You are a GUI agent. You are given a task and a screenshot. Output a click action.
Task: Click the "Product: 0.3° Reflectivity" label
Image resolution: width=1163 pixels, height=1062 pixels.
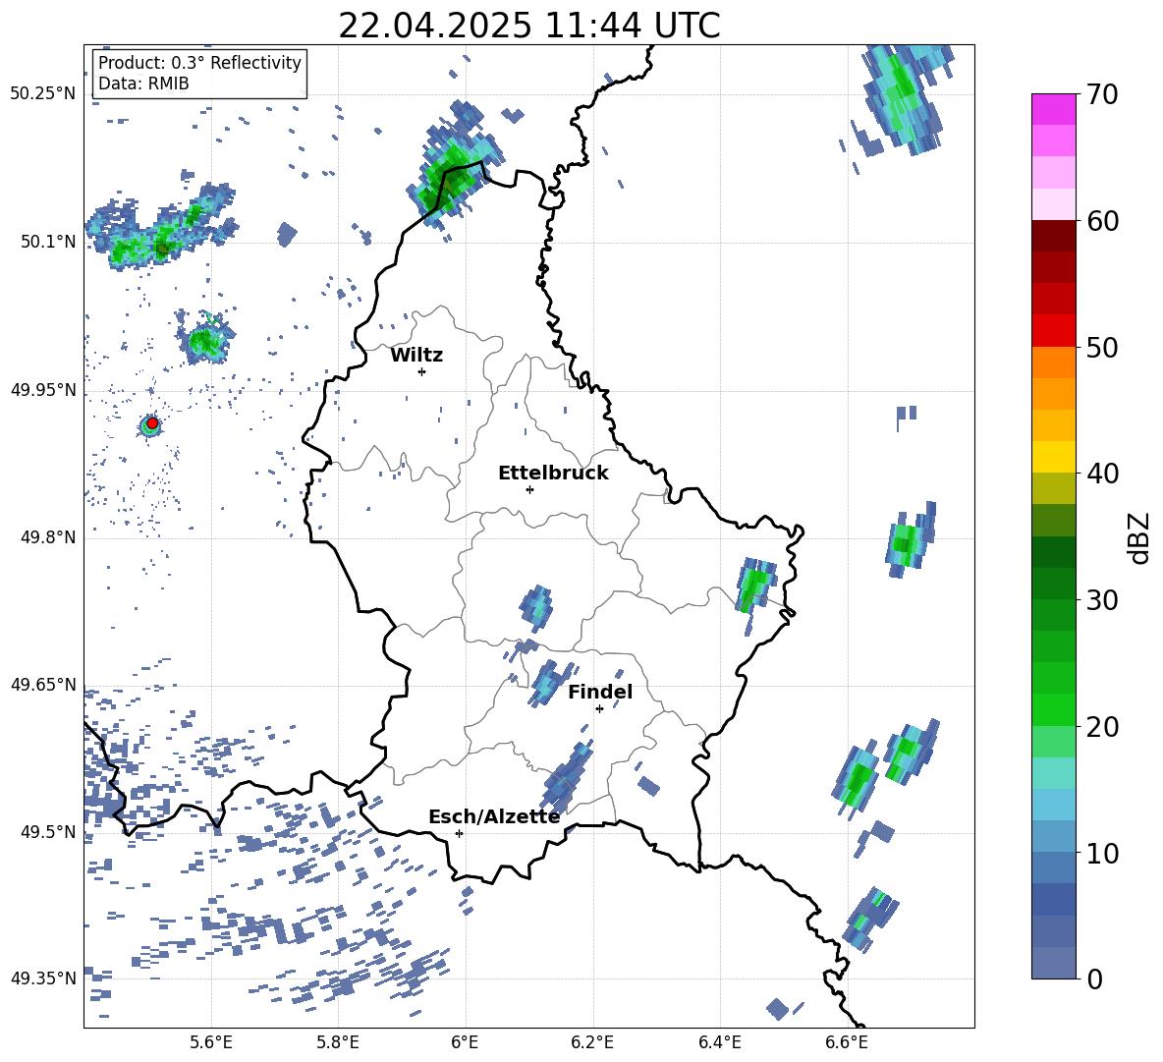tap(199, 63)
